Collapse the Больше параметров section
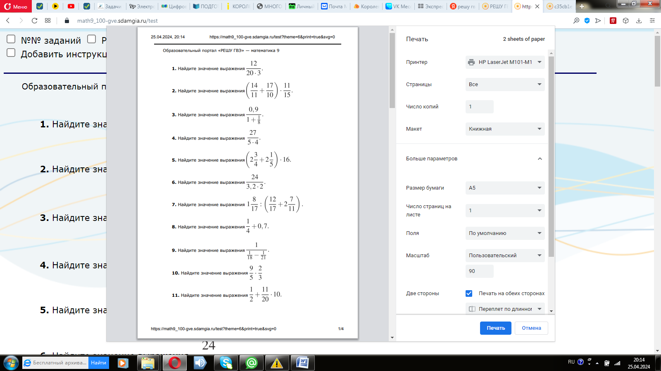 [540, 159]
